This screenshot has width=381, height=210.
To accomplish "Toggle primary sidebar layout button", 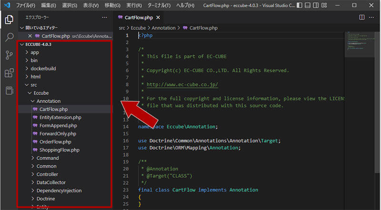I will (x=300, y=5).
